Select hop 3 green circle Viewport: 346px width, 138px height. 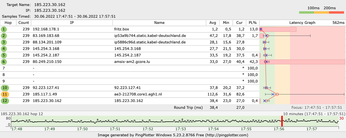tap(4, 42)
